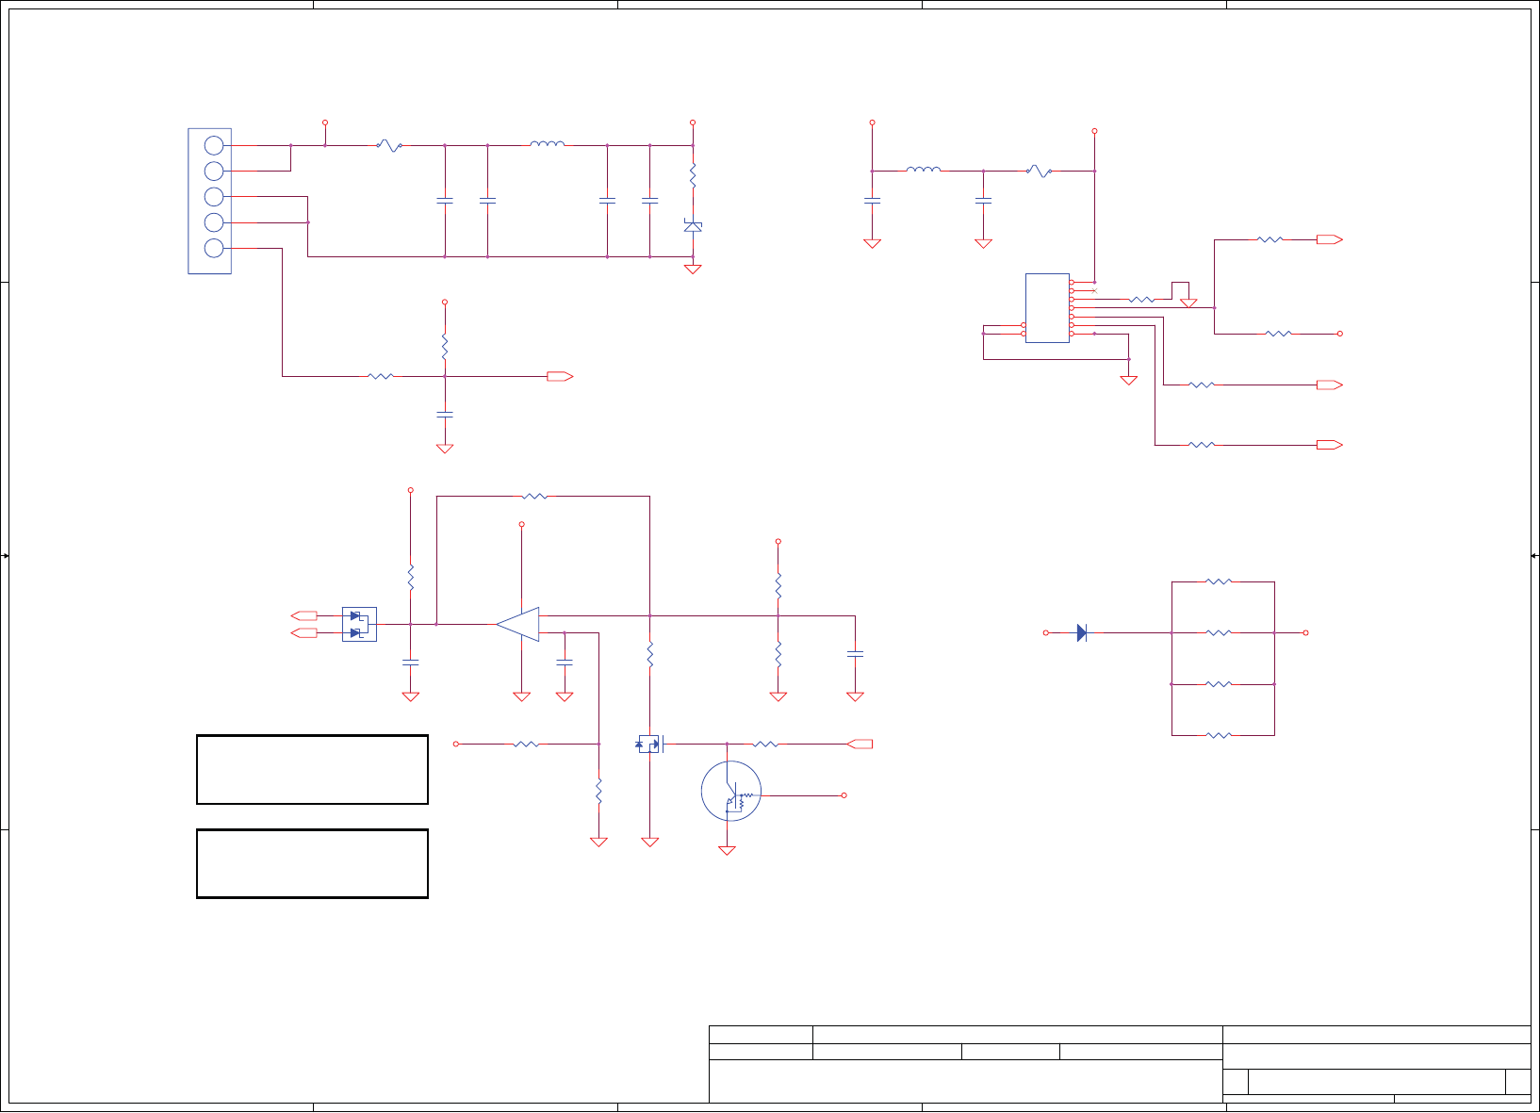
Task: Select the Zener diode symbol above ground
Action: coord(693,226)
